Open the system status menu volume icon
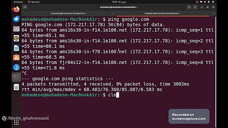This screenshot has width=228, height=128. coord(205,2)
